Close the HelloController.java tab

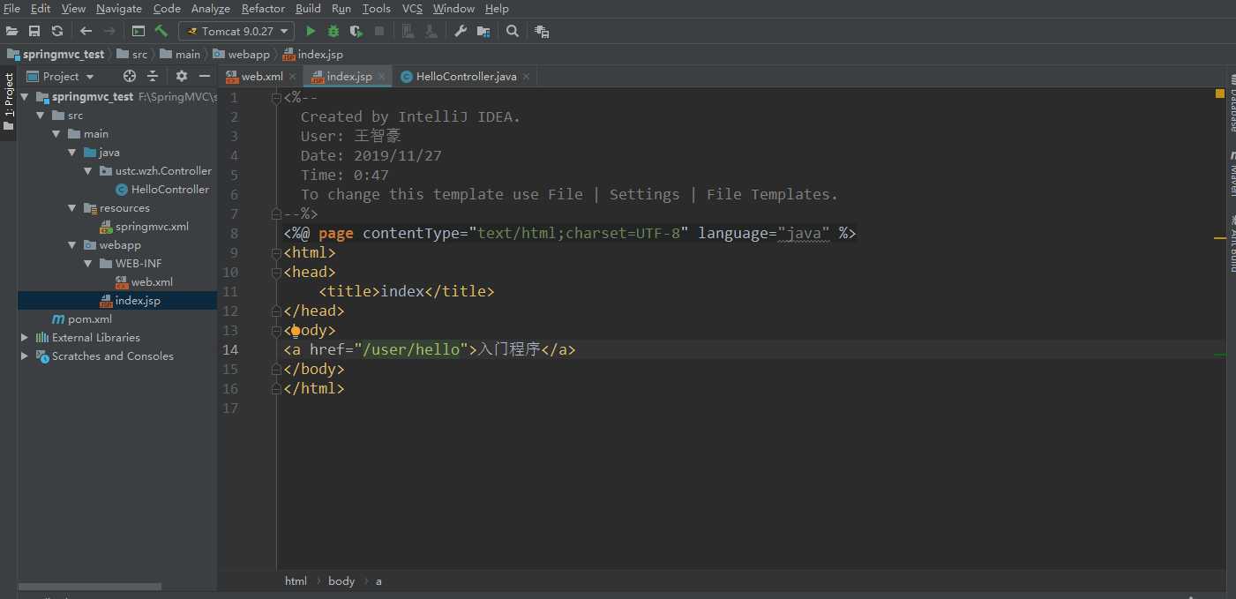click(x=527, y=77)
